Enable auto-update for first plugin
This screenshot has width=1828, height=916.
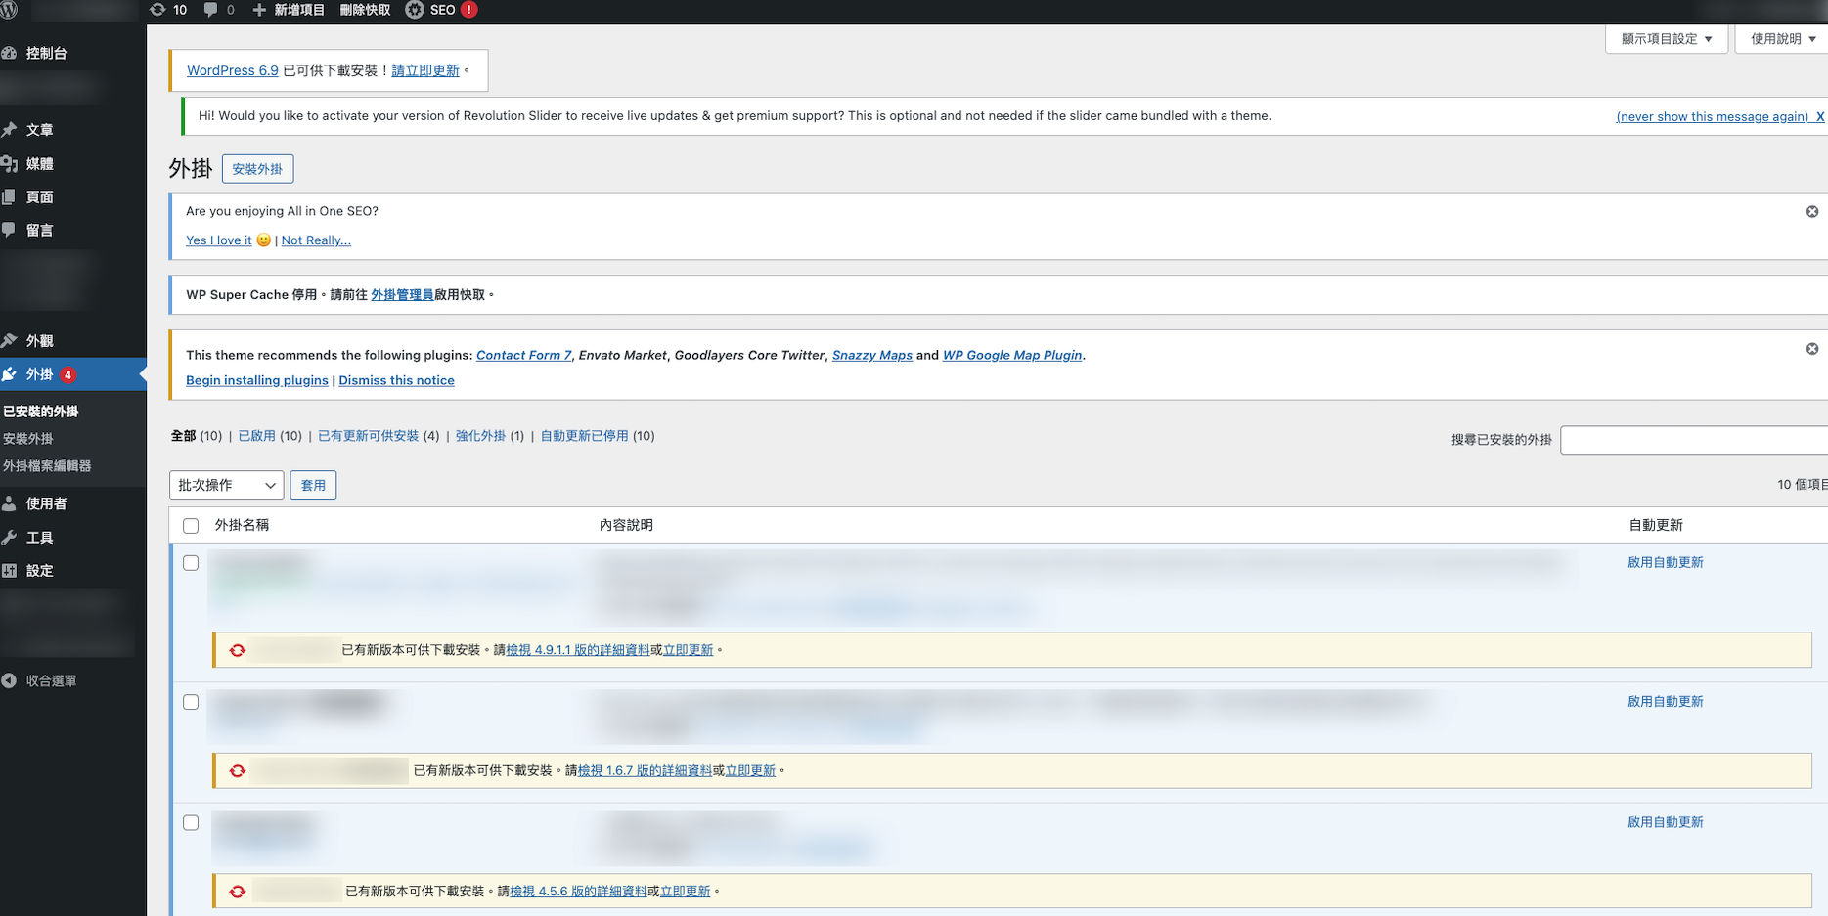point(1666,562)
